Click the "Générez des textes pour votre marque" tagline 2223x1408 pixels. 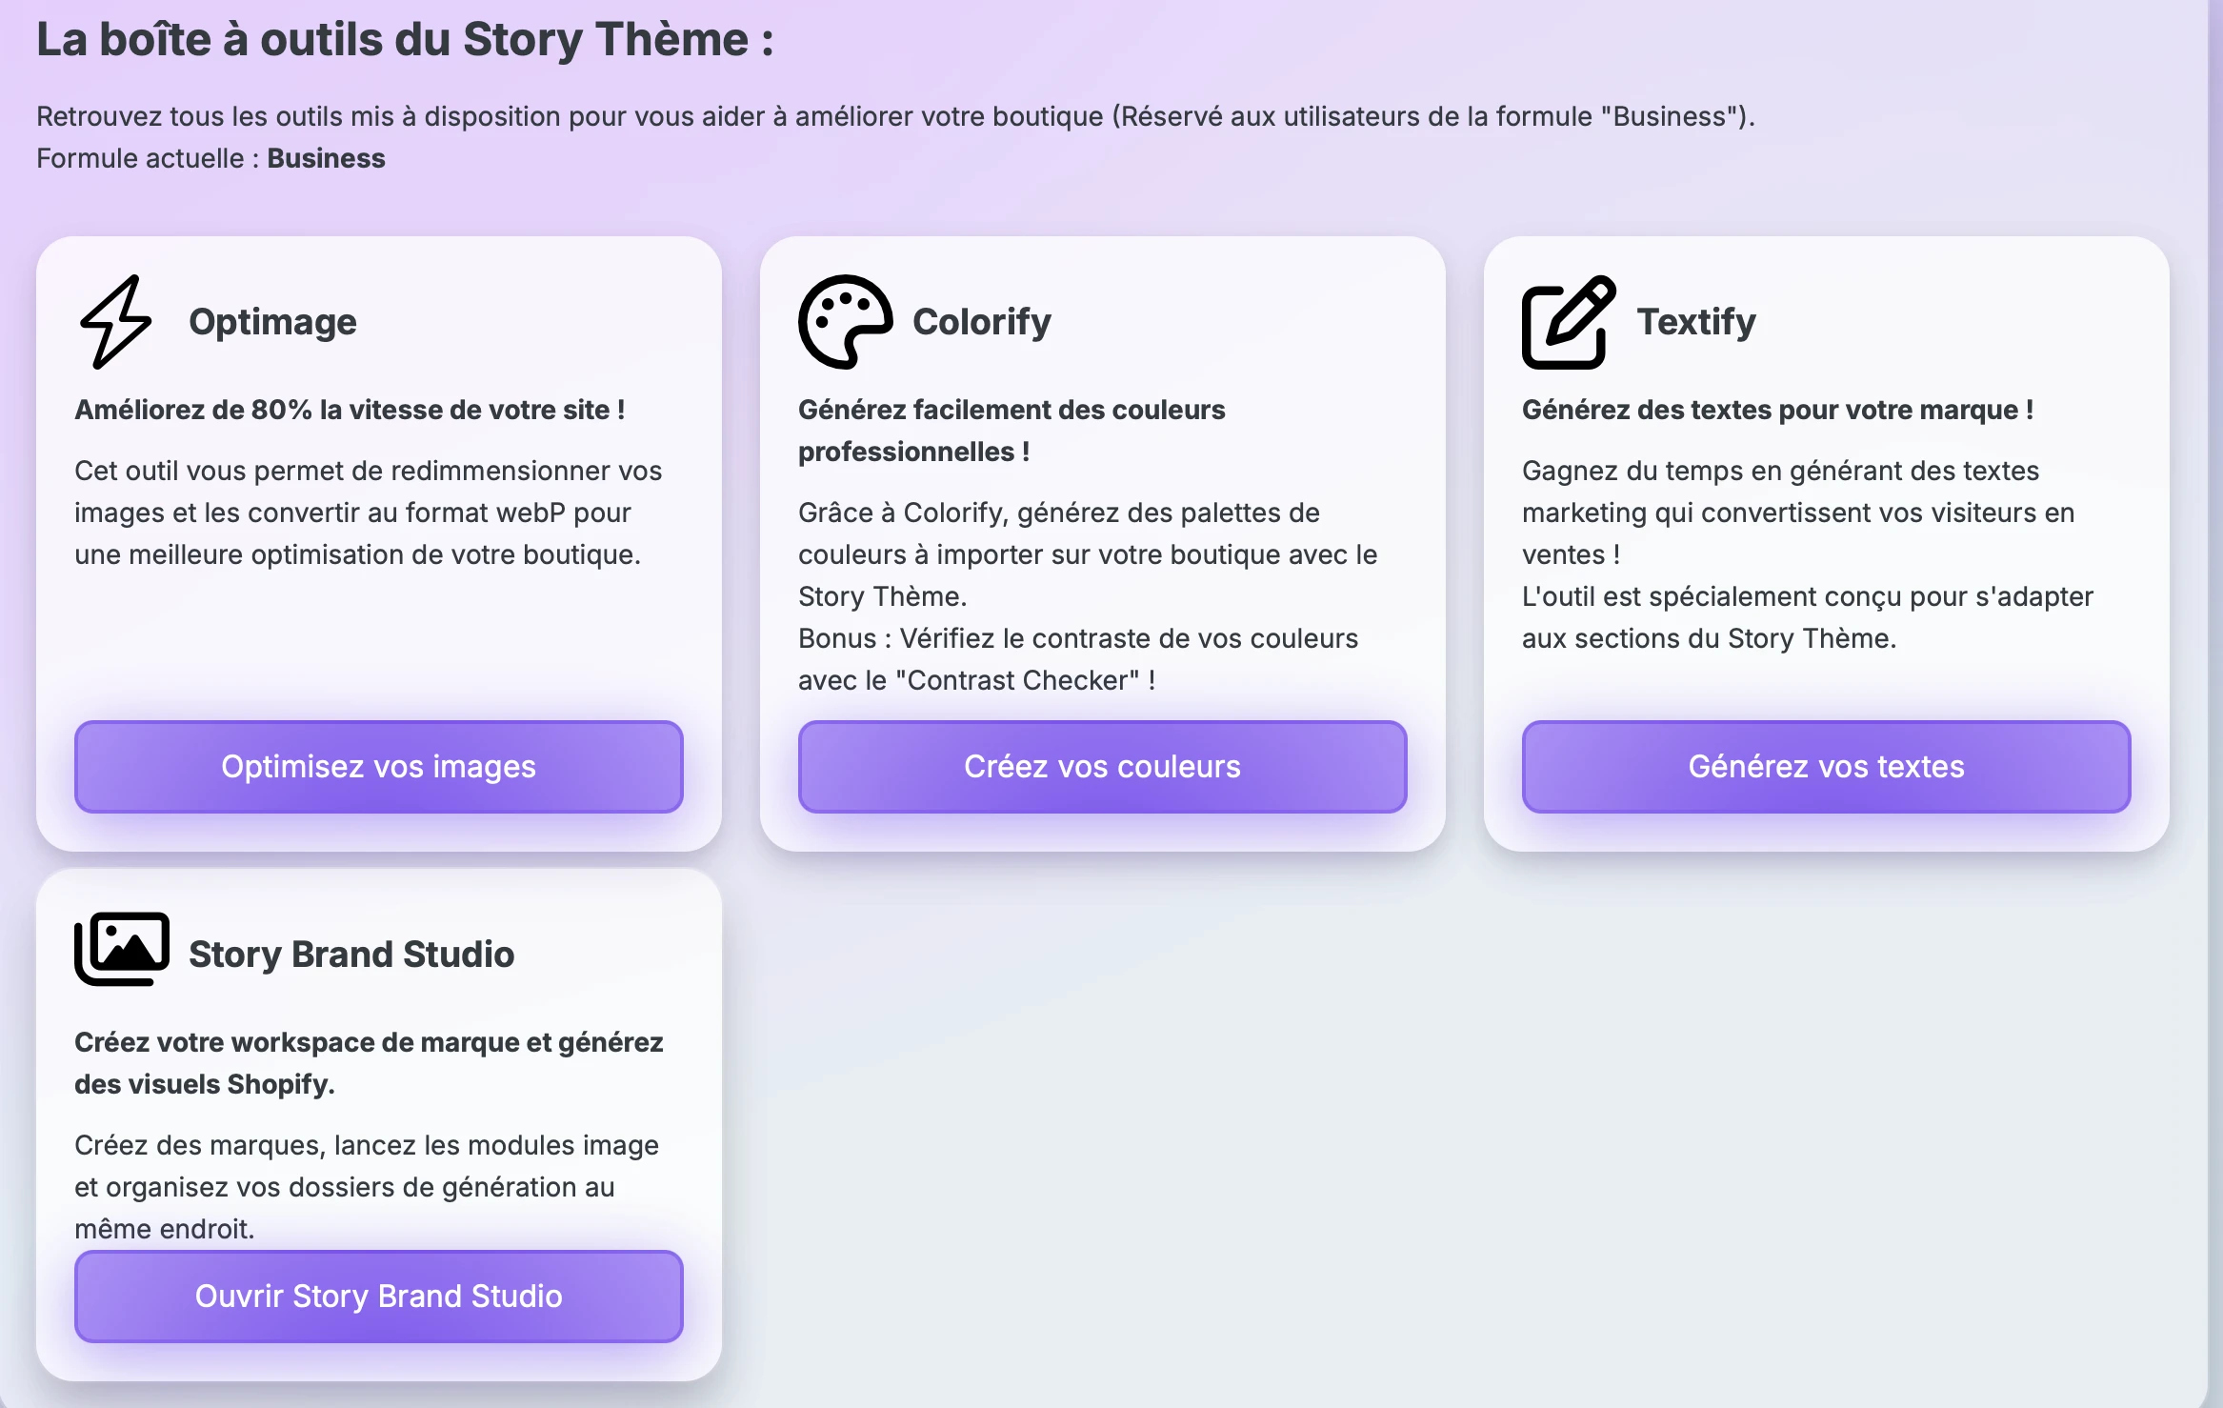pos(1777,410)
